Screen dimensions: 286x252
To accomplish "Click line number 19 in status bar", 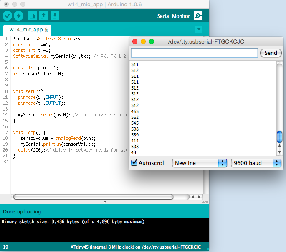I will click(x=6, y=247).
